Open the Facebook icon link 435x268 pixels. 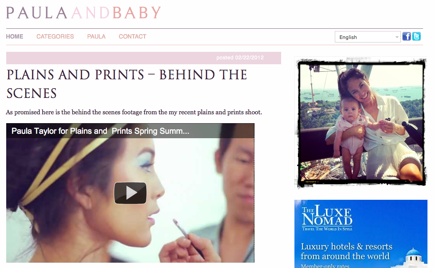pyautogui.click(x=407, y=36)
